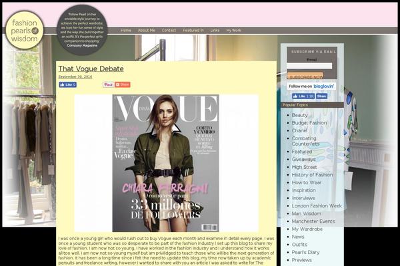Open the History of Fashion topic
400x266 pixels.
pyautogui.click(x=312, y=175)
